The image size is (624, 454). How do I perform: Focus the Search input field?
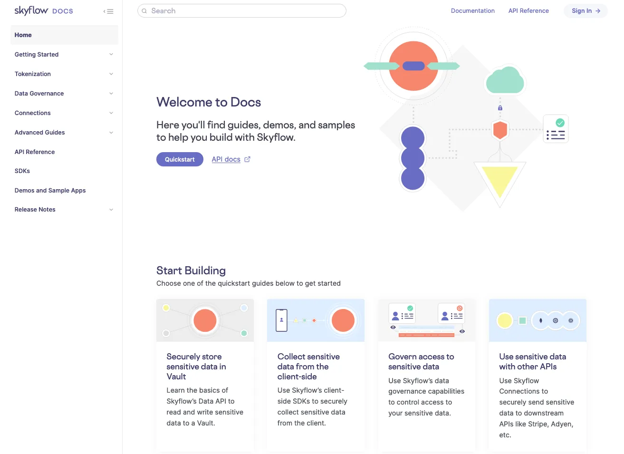point(247,11)
